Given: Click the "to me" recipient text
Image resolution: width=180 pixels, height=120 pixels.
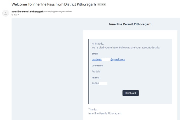Looking at the screenshot, I should (14, 15).
